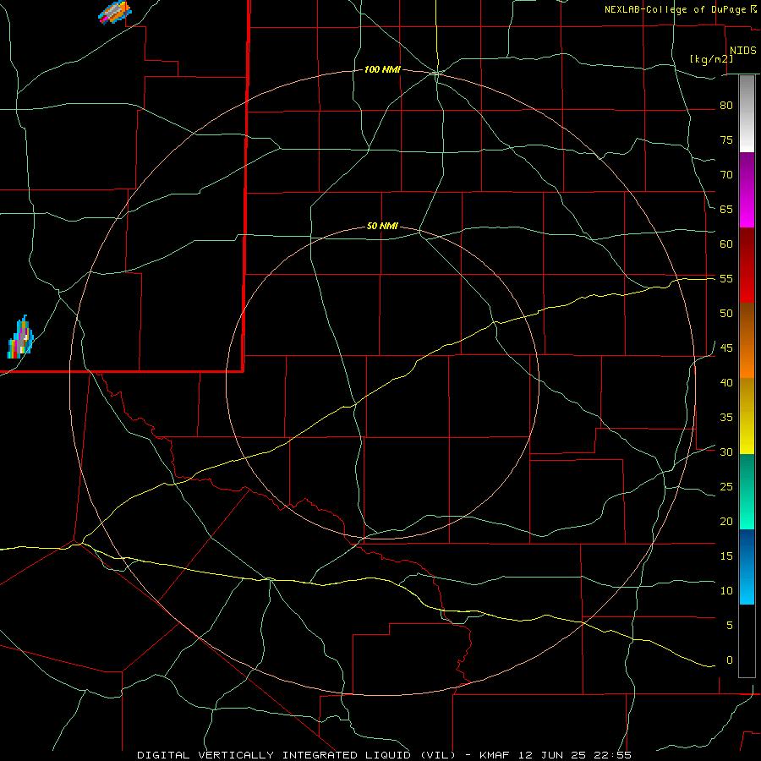The width and height of the screenshot is (761, 761).
Task: Click the legend value 80
Action: click(726, 106)
